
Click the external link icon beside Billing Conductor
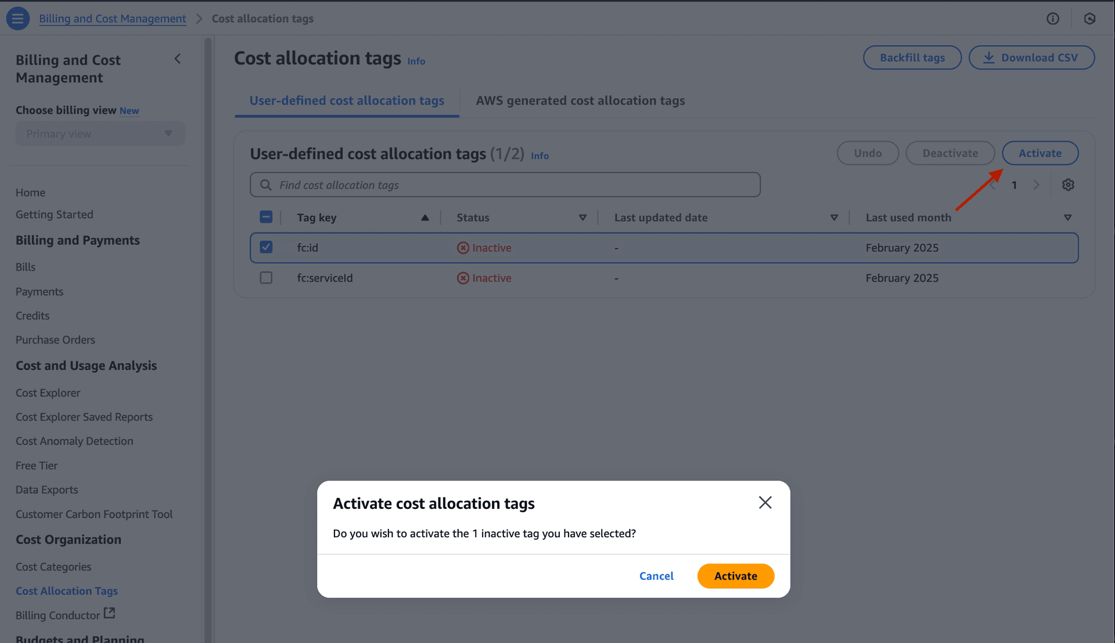click(109, 613)
